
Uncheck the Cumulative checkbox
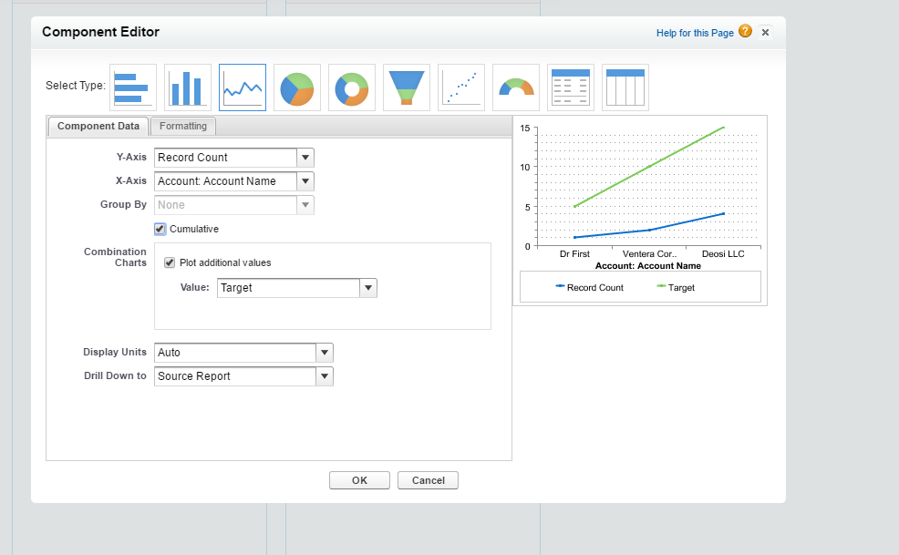tap(160, 229)
